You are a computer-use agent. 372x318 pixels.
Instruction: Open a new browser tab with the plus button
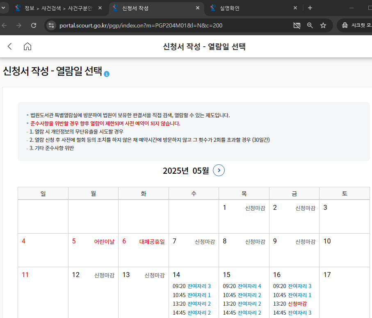310,7
